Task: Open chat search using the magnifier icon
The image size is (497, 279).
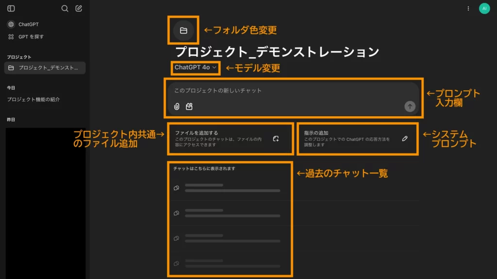Action: (65, 8)
